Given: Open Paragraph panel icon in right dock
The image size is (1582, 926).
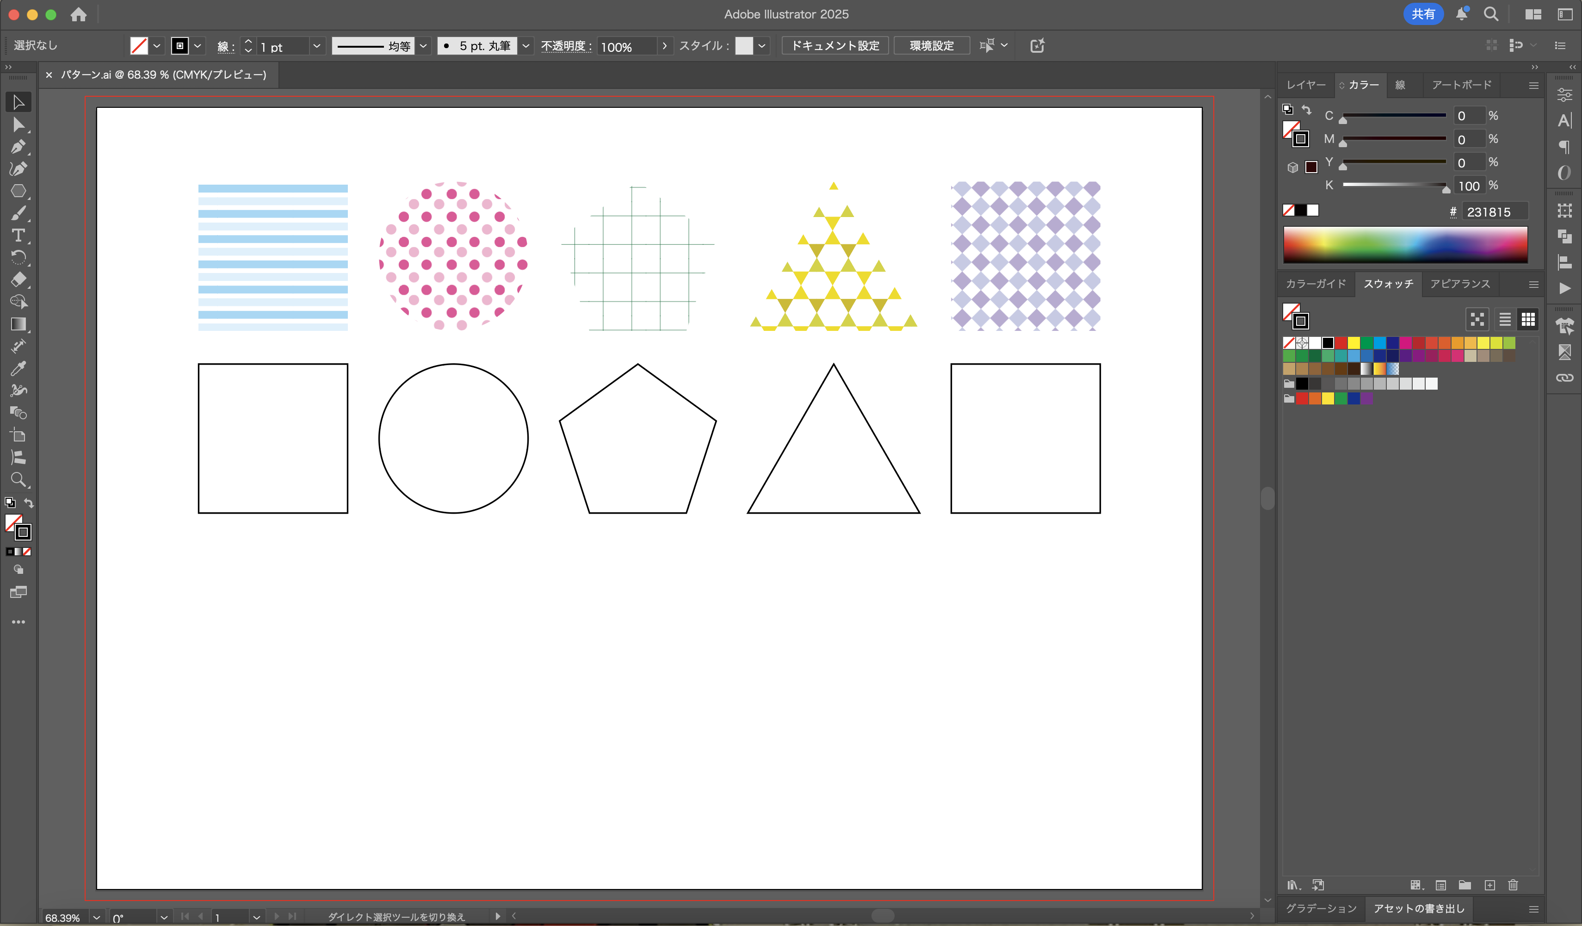Looking at the screenshot, I should pyautogui.click(x=1564, y=147).
